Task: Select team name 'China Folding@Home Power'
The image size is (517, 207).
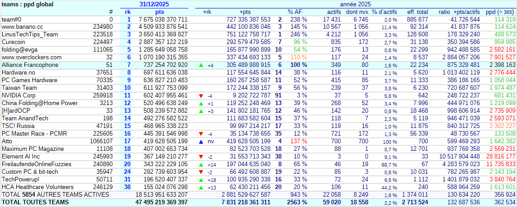Action: [x=40, y=103]
